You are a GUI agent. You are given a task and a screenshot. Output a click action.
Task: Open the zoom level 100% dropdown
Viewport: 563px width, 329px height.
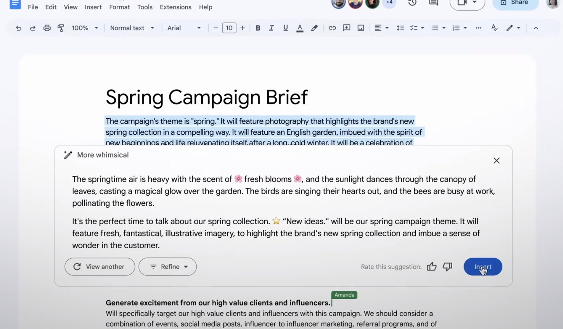click(85, 28)
